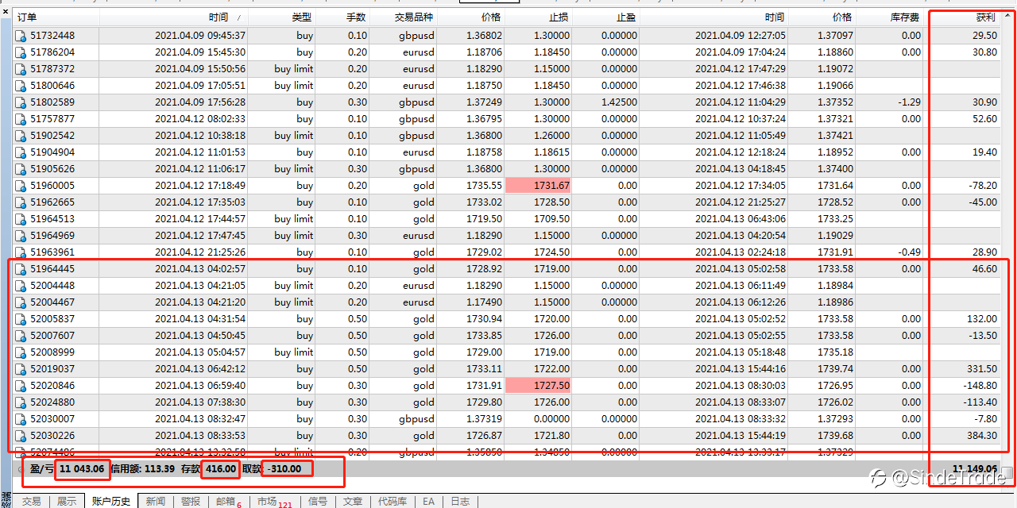Click the order icon for order 51757877
1017x508 pixels.
pos(21,119)
